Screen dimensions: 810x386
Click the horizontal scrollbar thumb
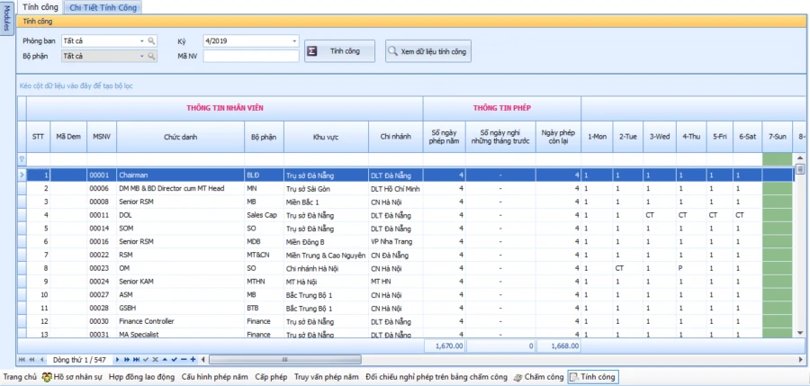coord(285,360)
